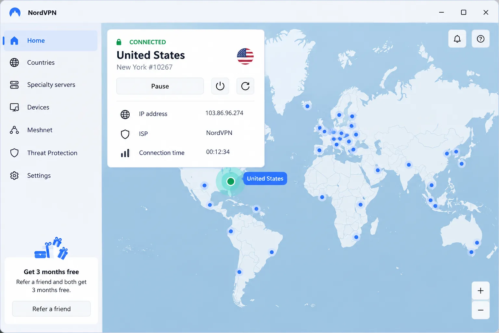Pause the VPN connection
This screenshot has height=333, width=499.
[160, 86]
